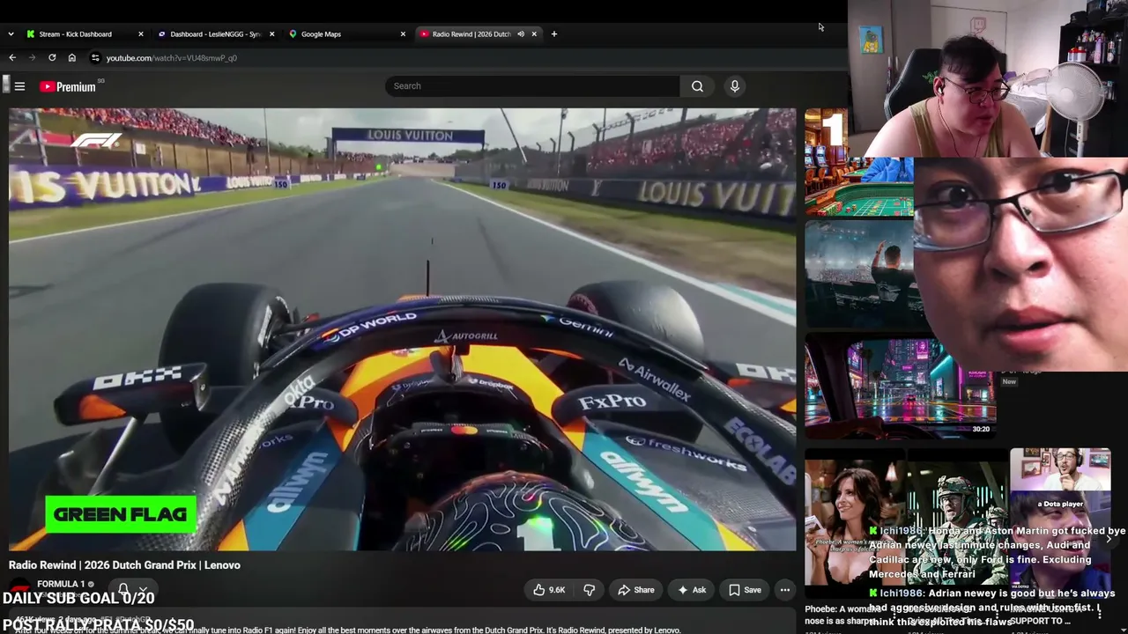Switch to the Google Maps tab

[x=347, y=34]
